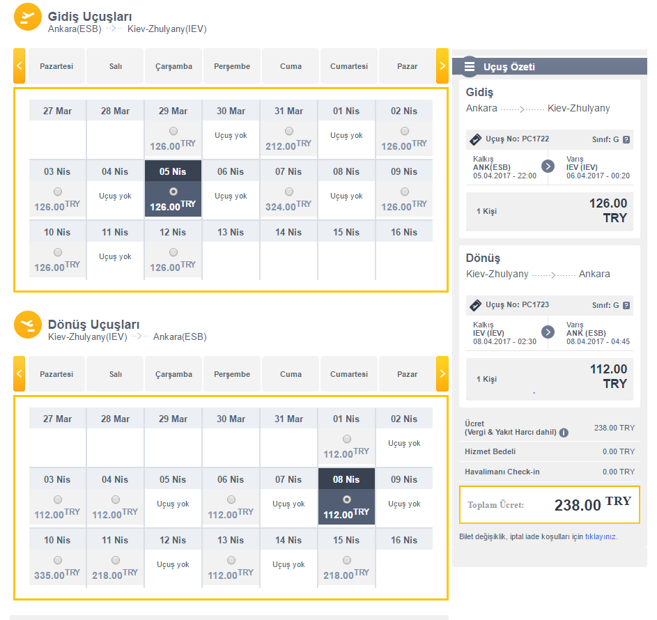Show previous week of departure flights

[20, 66]
